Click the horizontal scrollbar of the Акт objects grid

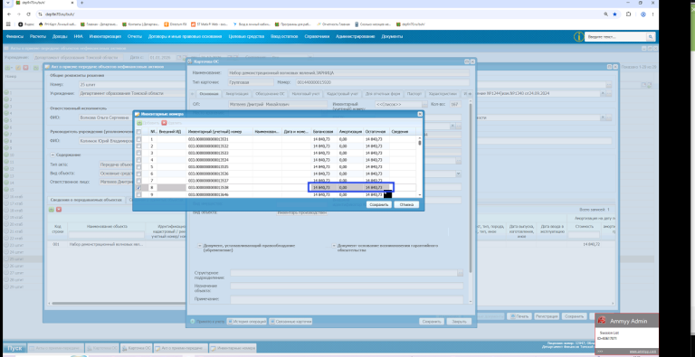coord(119,304)
